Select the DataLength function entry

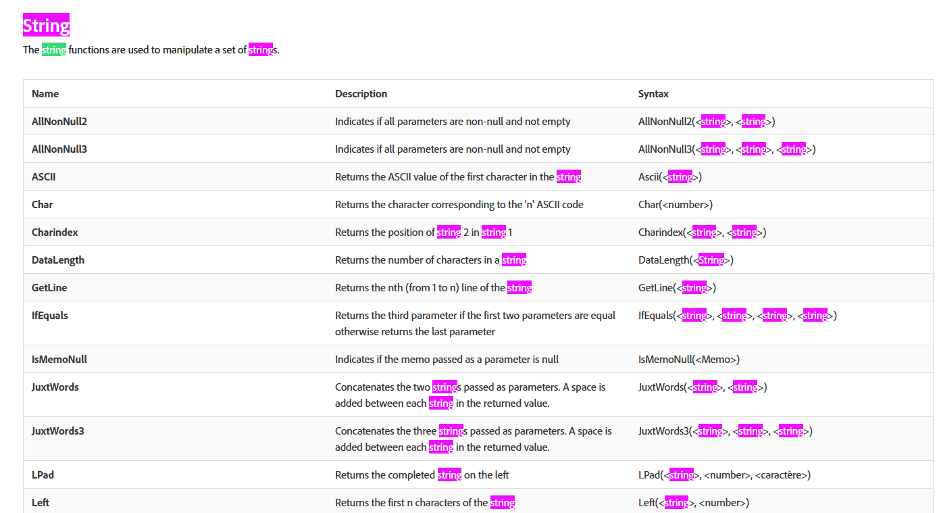tap(57, 260)
